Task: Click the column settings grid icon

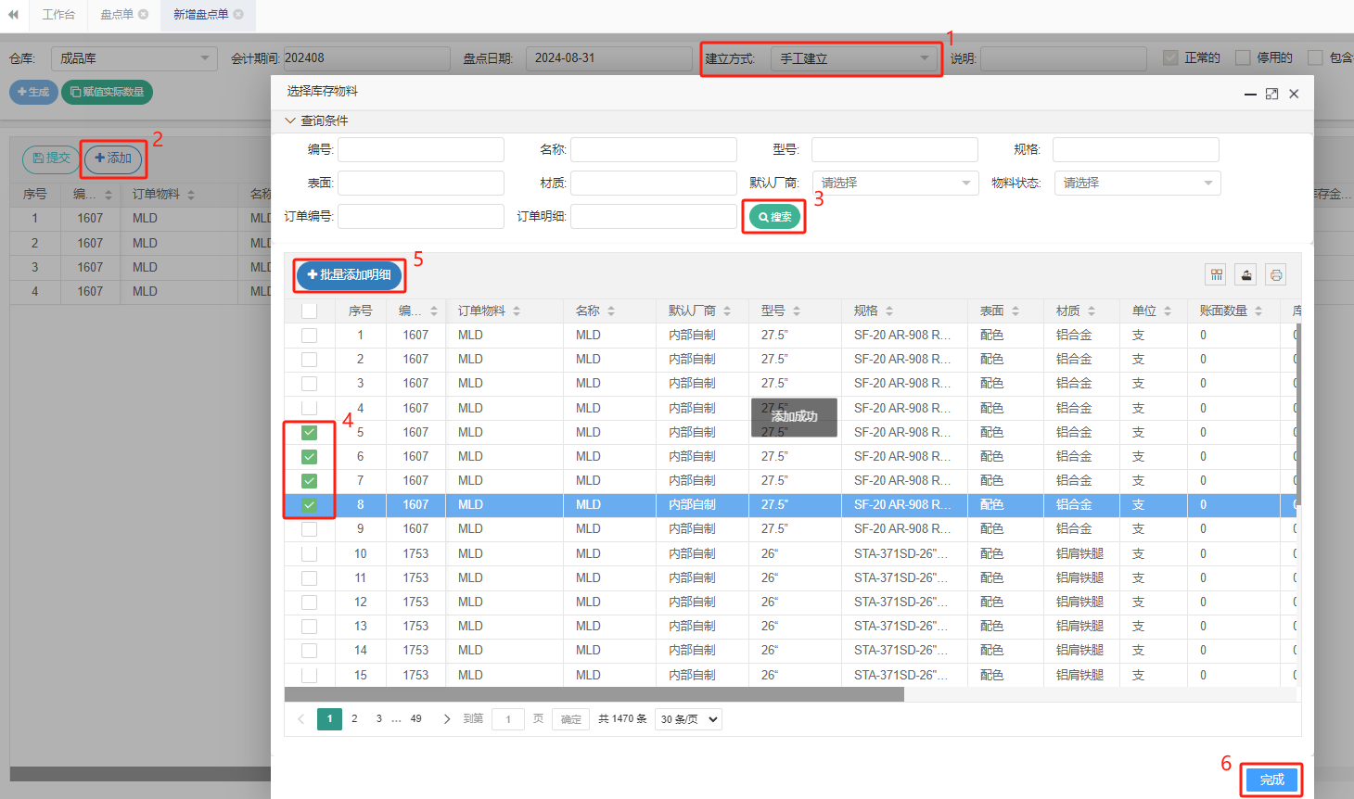Action: tap(1216, 274)
